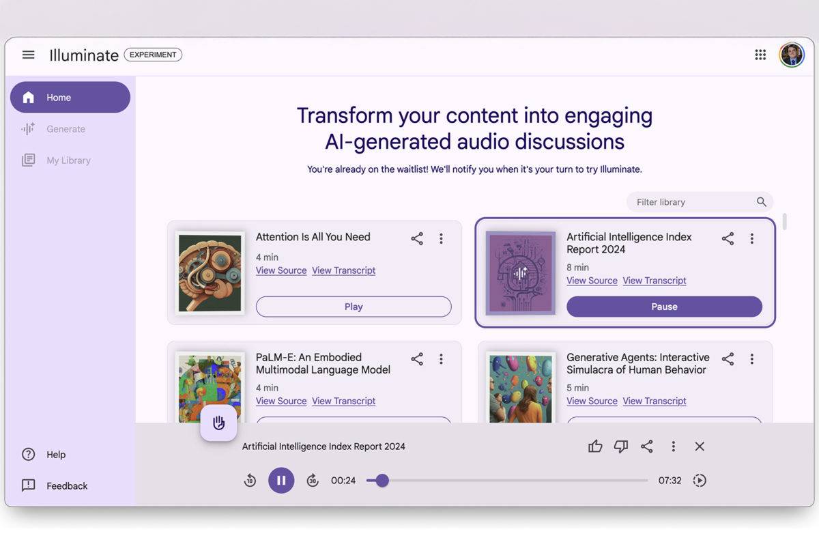Open more options on AI Index Report card

[751, 238]
